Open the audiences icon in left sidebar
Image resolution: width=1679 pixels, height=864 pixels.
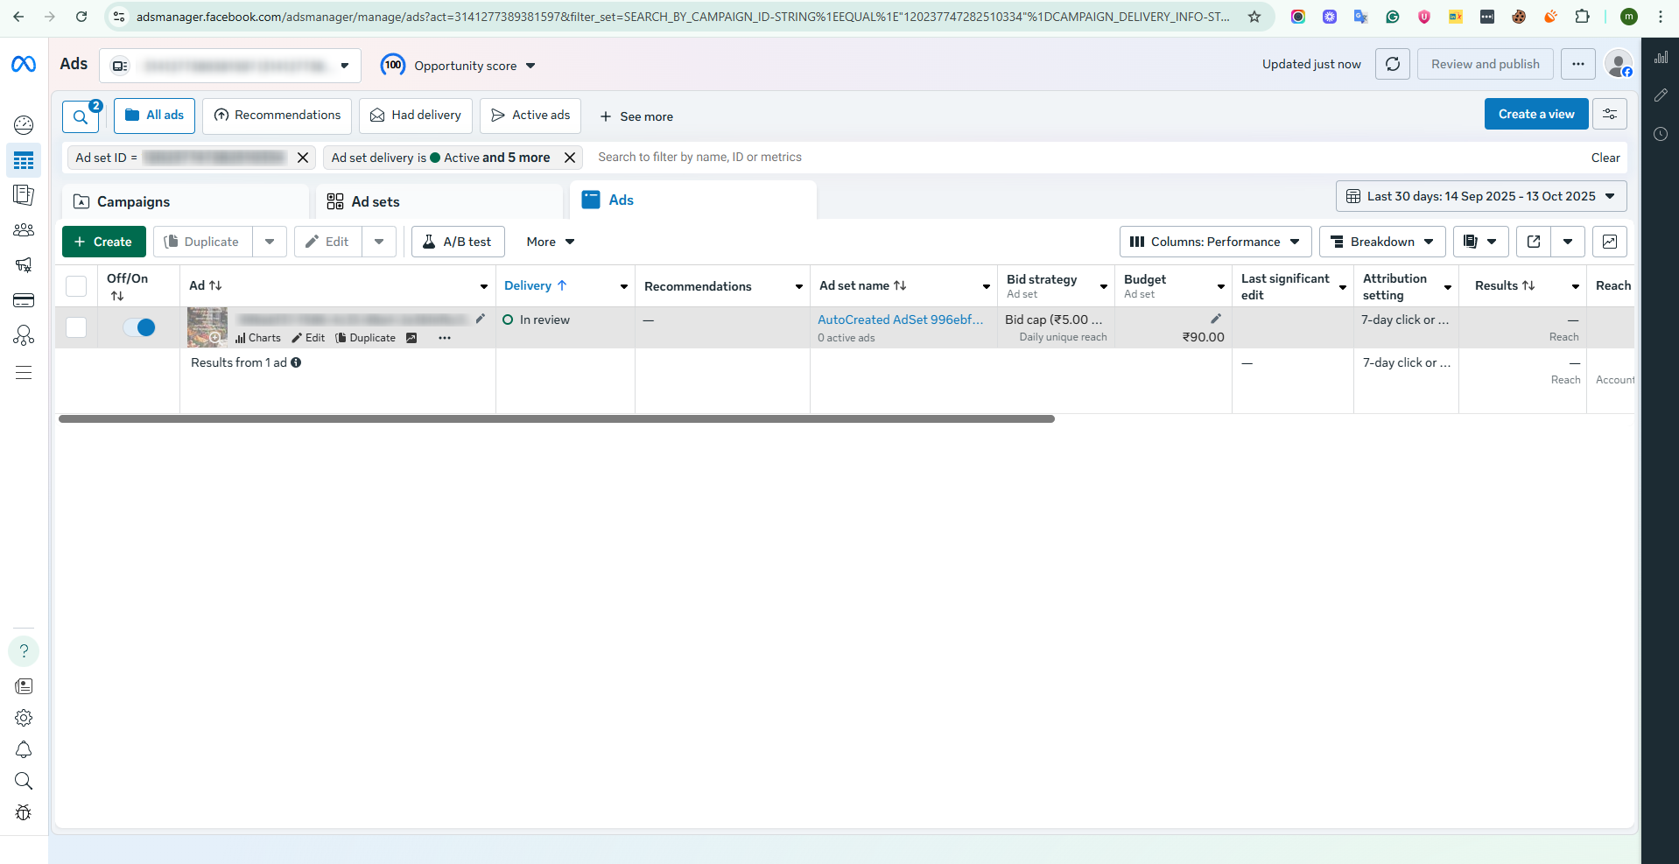24,230
